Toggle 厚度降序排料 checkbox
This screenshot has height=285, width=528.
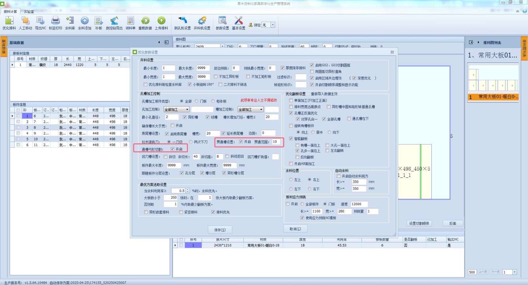click(282, 68)
